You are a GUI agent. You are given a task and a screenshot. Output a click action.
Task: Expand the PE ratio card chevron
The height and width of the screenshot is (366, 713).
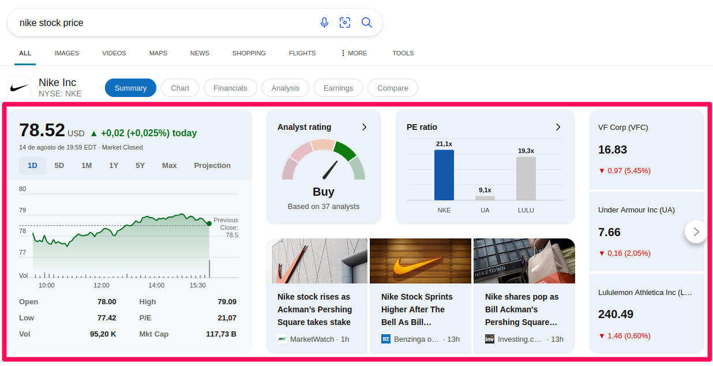coord(558,127)
